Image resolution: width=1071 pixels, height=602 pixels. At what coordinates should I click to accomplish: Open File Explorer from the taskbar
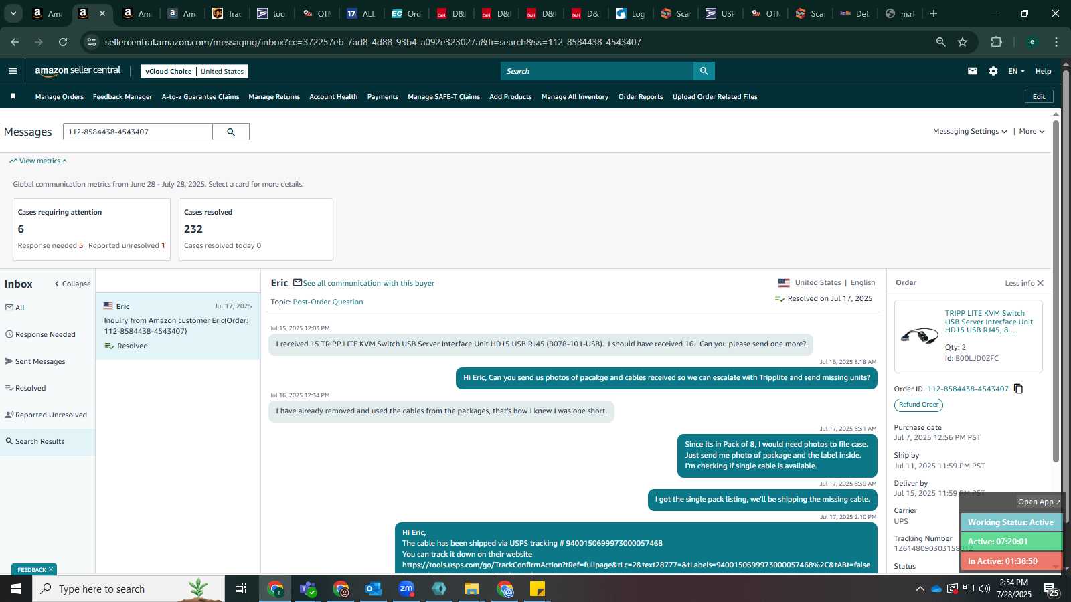click(472, 589)
